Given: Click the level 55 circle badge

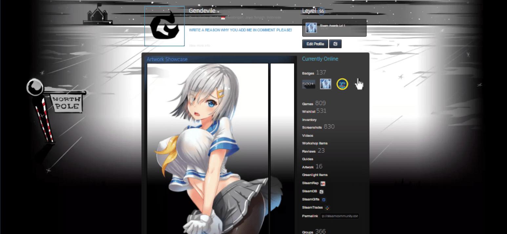Looking at the screenshot, I should click(321, 11).
